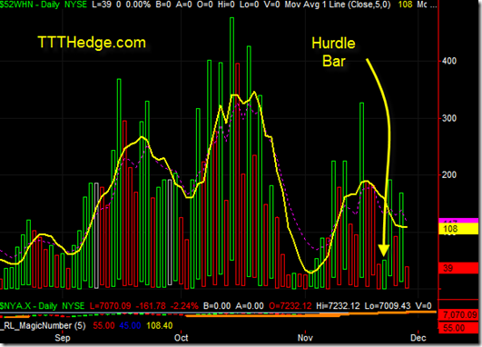Image resolution: width=482 pixels, height=347 pixels.
Task: Click the Lo=7009.43 low value
Action: pos(388,306)
